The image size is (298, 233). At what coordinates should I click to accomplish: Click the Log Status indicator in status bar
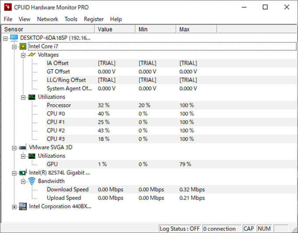pyautogui.click(x=179, y=229)
